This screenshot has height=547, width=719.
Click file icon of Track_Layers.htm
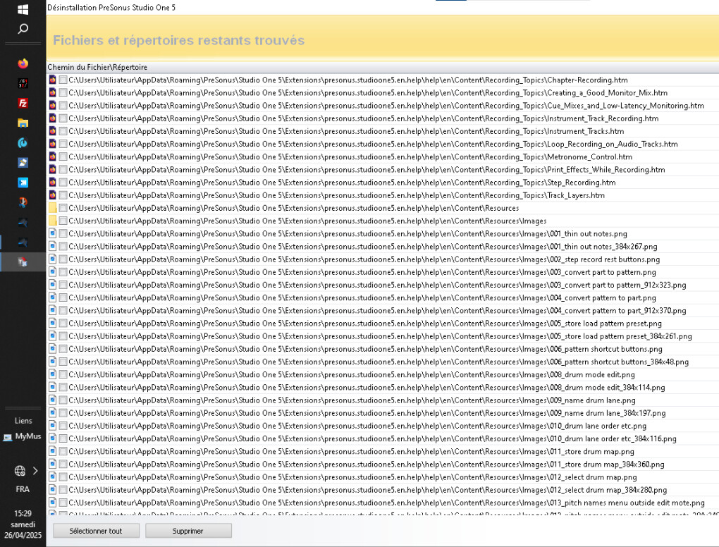pyautogui.click(x=53, y=195)
